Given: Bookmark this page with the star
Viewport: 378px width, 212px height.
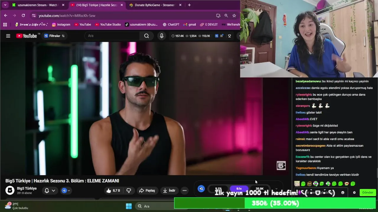Looking at the screenshot, I should click(x=234, y=15).
